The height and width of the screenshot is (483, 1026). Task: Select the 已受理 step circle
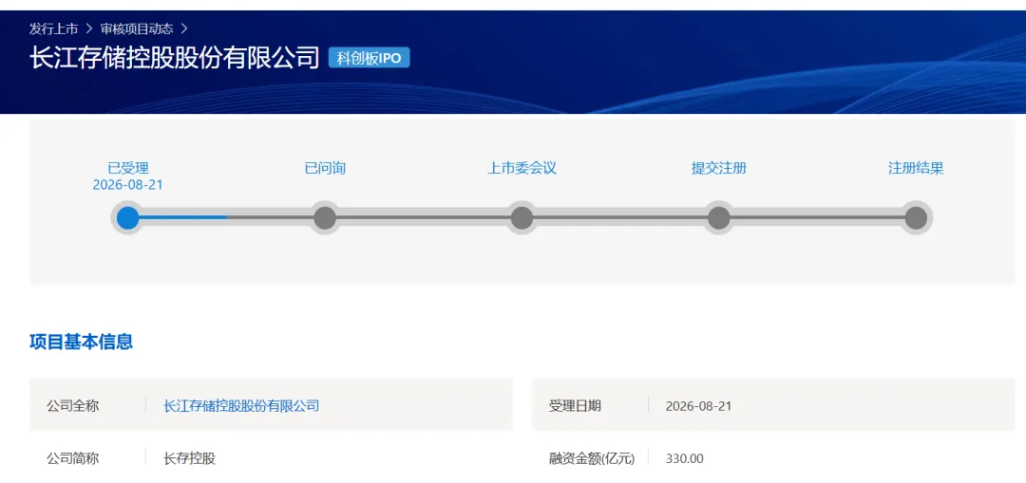[x=127, y=217]
